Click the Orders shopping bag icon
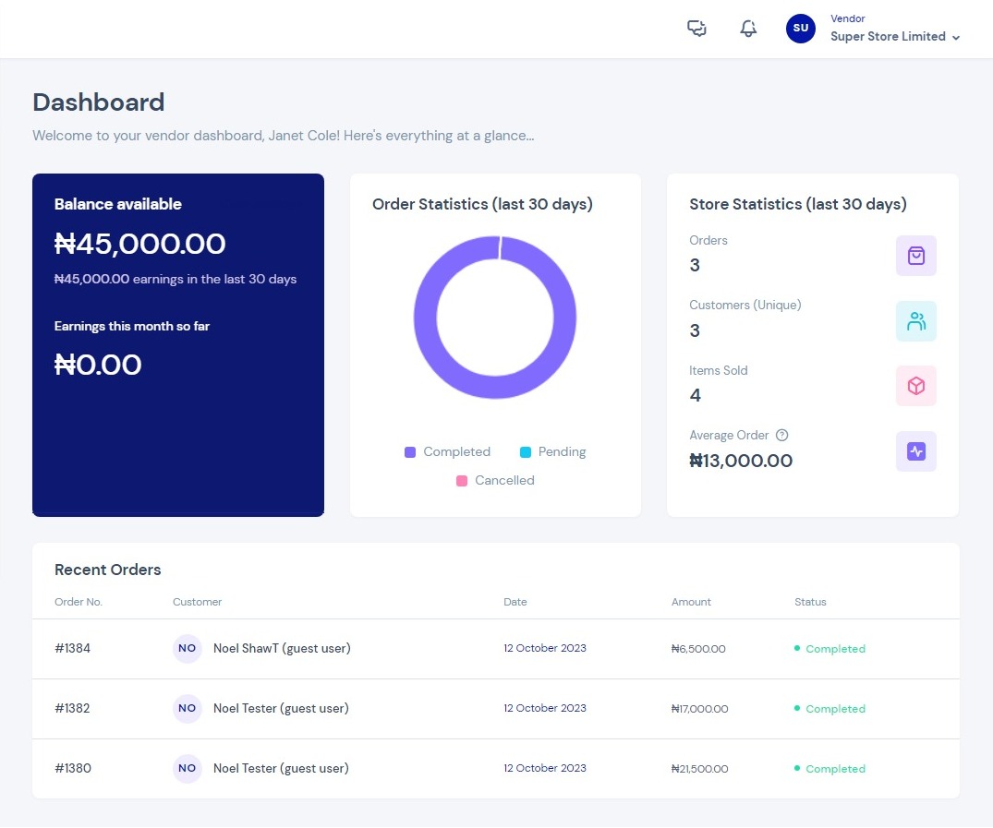Screen dimensions: 993x828 point(915,256)
